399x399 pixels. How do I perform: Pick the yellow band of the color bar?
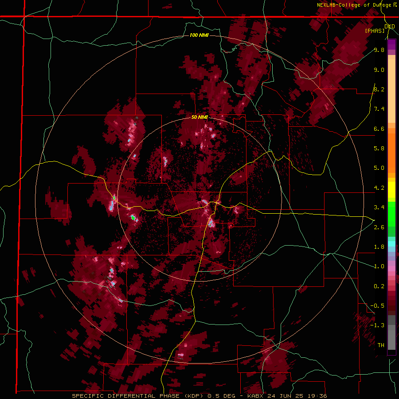coord(391,190)
